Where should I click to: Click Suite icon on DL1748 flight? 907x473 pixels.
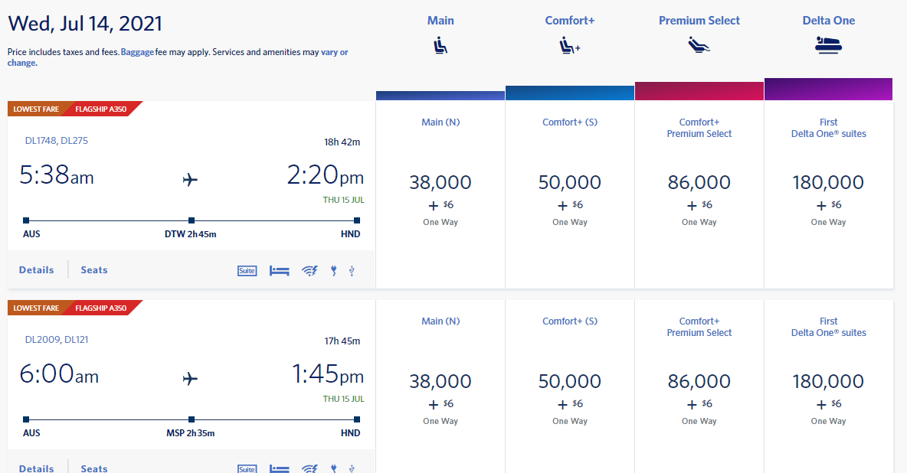[x=247, y=271]
